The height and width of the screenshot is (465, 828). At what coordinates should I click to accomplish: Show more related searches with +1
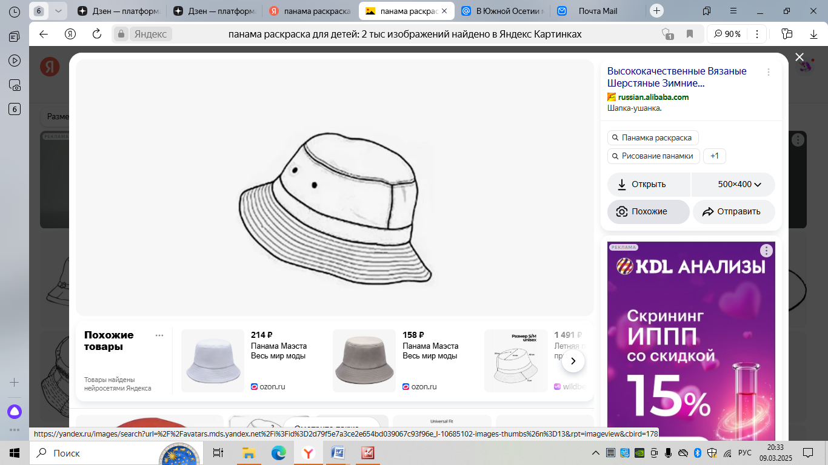pyautogui.click(x=714, y=156)
